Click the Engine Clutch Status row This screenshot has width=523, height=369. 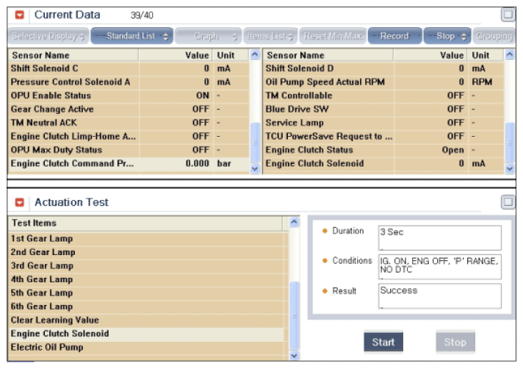383,150
